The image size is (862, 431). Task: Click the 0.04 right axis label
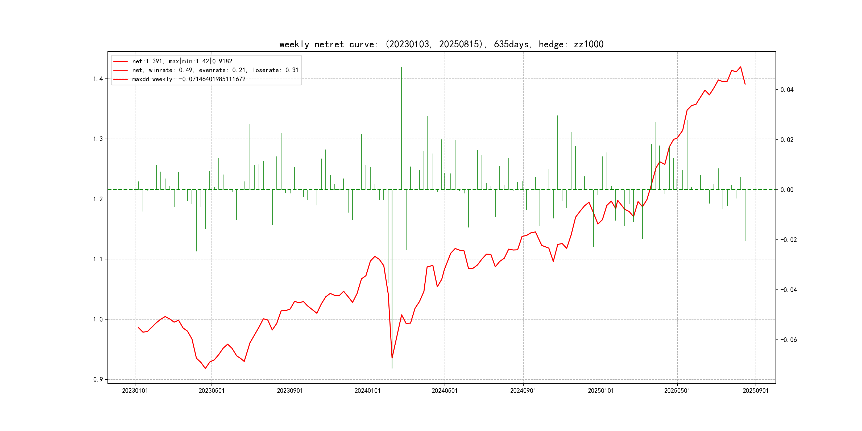click(787, 90)
